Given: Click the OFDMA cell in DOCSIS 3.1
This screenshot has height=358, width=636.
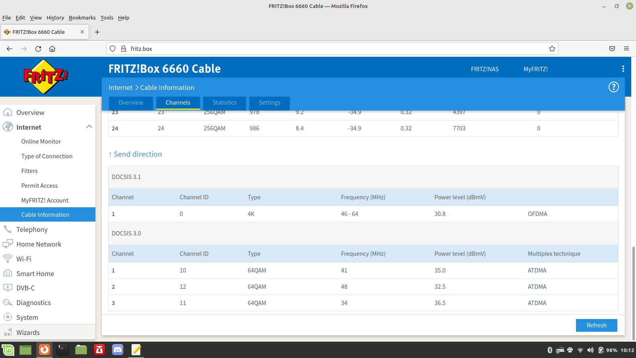Looking at the screenshot, I should 537,214.
